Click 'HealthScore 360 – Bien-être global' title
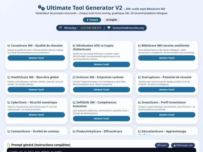Image resolution: width=203 pixels, height=152 pixels. click(x=35, y=77)
